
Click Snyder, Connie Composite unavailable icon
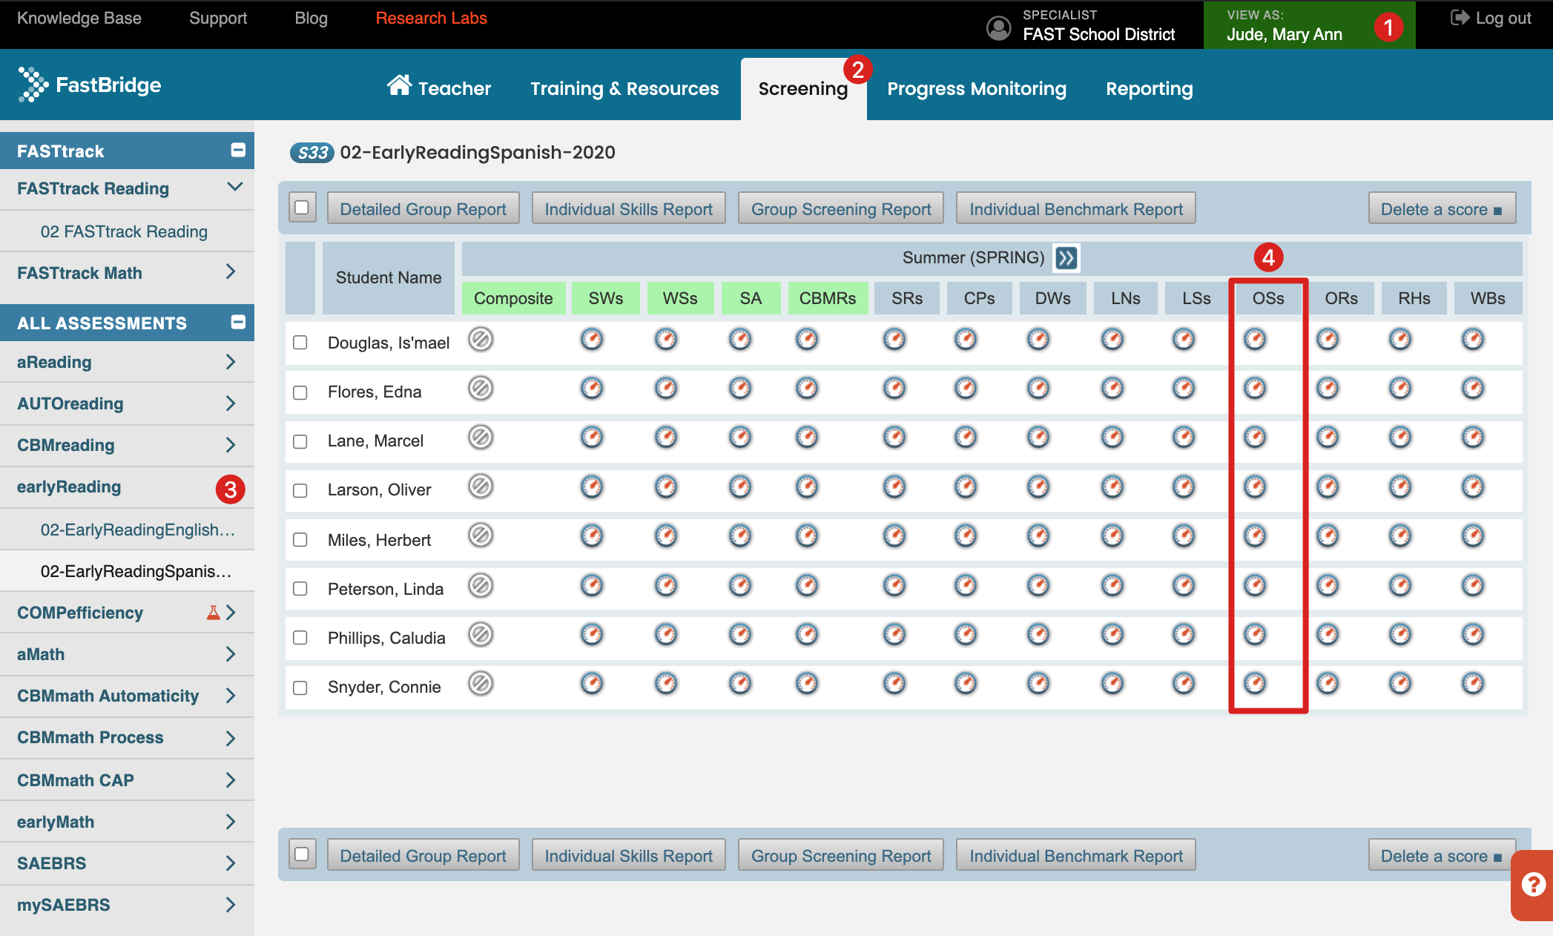click(x=481, y=683)
